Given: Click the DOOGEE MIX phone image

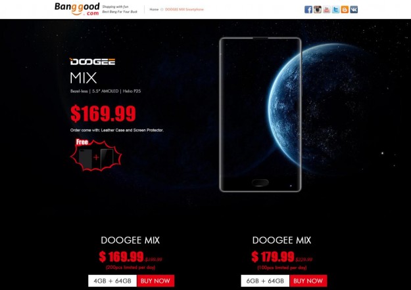Looking at the screenshot, I should click(x=260, y=115).
